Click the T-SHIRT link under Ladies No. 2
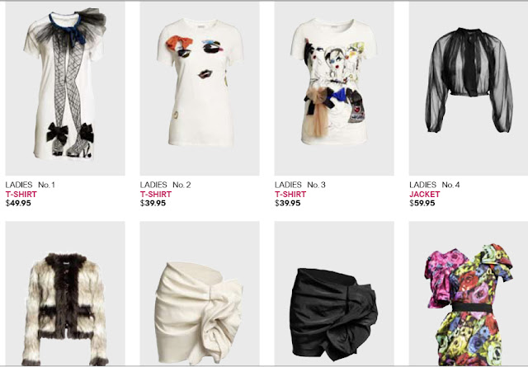Screen dimensions: 528x367 pos(156,195)
